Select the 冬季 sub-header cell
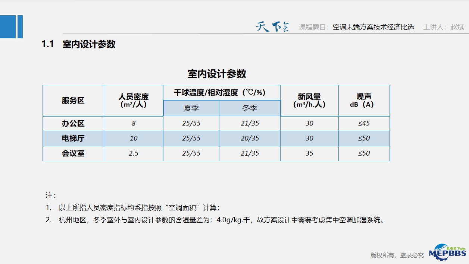Viewport: 469px width, 264px height. click(250, 108)
